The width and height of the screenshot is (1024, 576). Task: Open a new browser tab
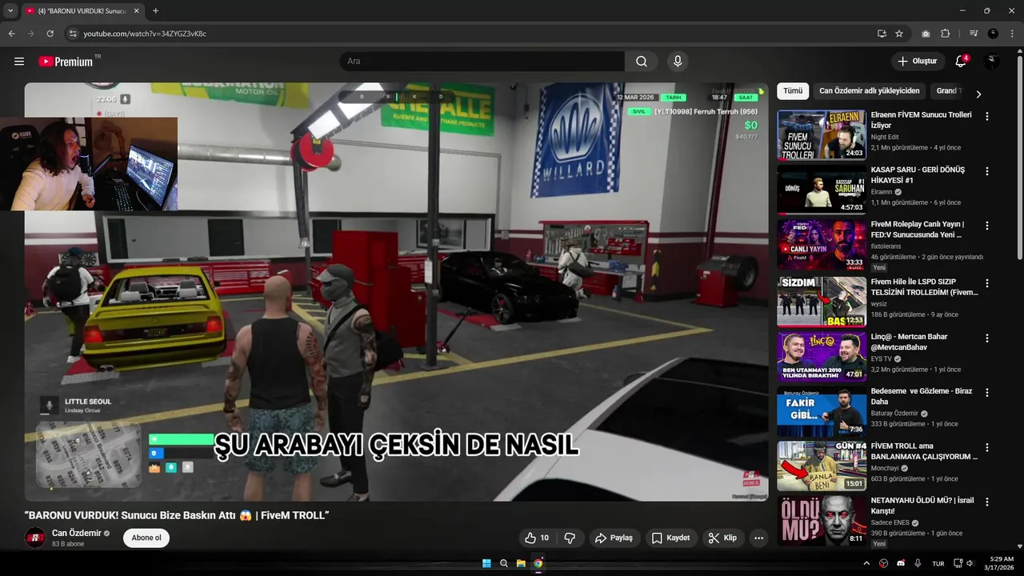155,10
